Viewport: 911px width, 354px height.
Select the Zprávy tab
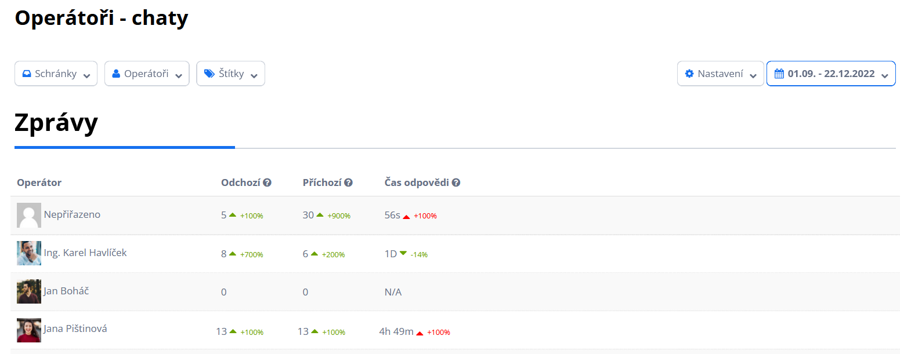pyautogui.click(x=56, y=123)
